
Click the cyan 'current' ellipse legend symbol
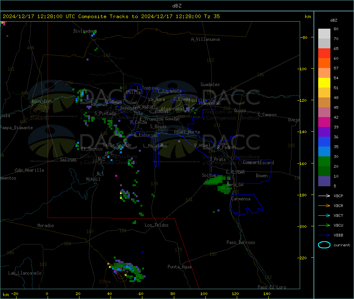[324, 245]
